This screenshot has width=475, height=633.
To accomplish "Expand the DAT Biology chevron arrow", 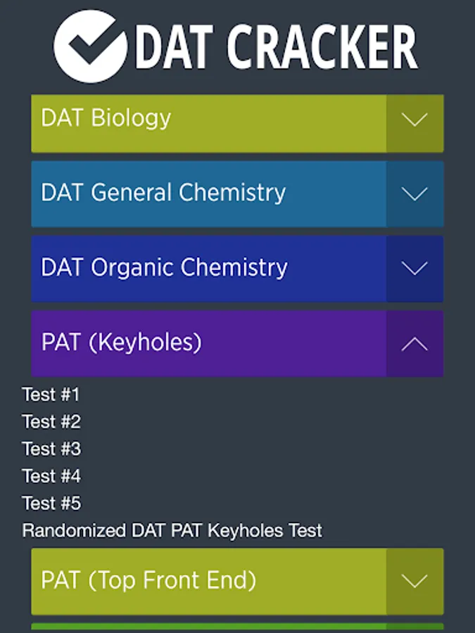I will 414,120.
